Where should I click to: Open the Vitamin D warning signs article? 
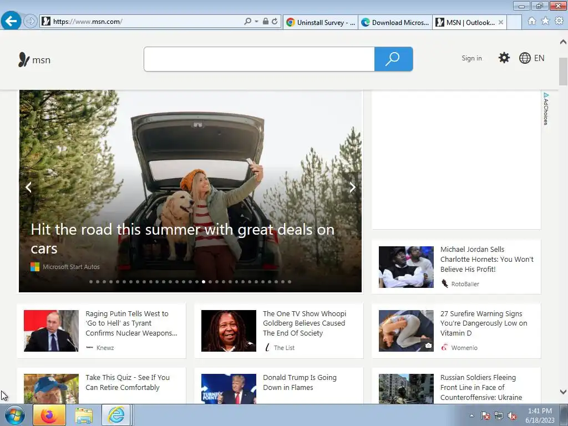(484, 323)
